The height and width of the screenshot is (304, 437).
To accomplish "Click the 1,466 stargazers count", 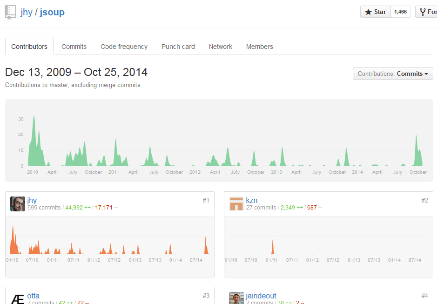I will (x=401, y=12).
